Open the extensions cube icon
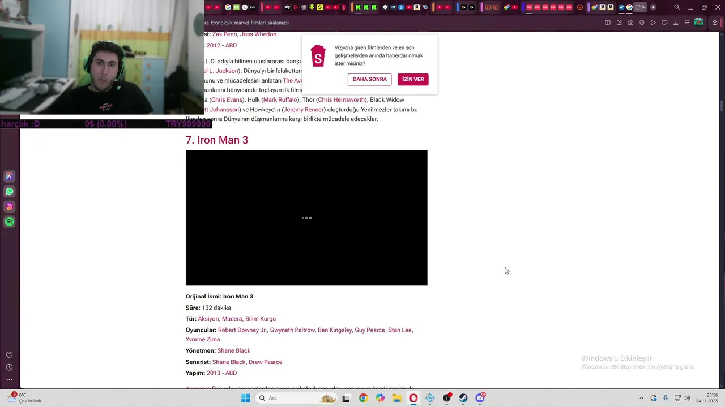Screen dimensions: 725x407 715,23
